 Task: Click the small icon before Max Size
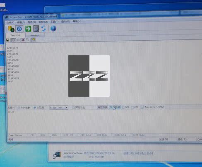(x=142, y=107)
